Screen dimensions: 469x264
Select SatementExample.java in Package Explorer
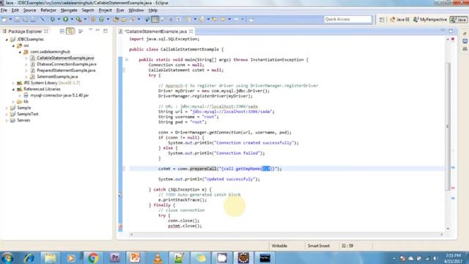click(x=57, y=76)
